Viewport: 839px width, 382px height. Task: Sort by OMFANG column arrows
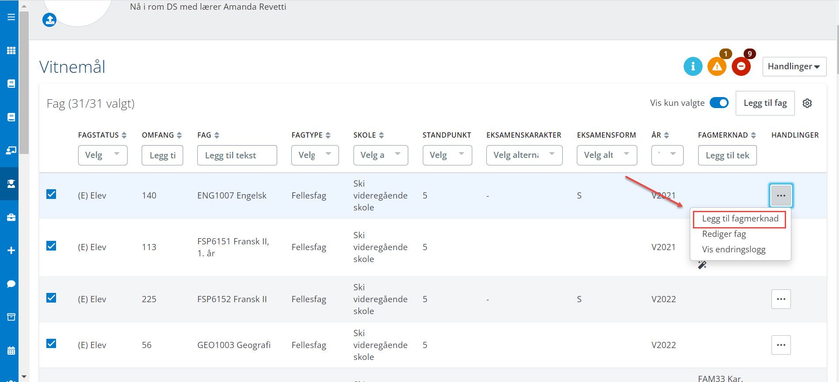coord(179,135)
